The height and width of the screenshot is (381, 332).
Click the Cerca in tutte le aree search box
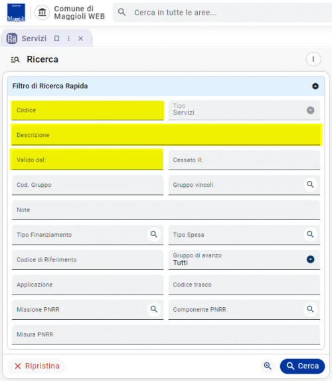222,13
